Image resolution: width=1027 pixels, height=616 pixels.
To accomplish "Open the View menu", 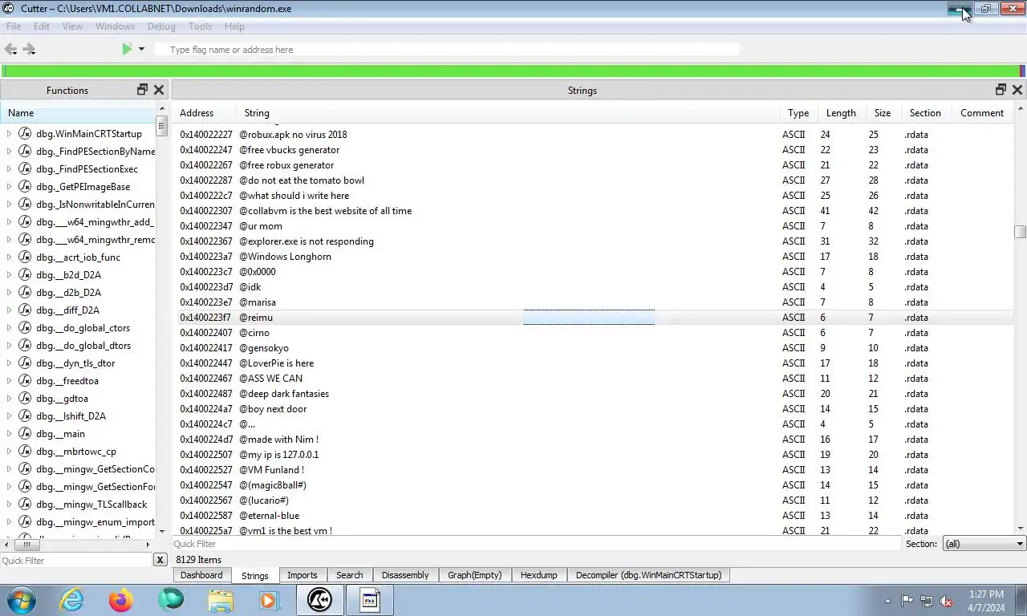I will (72, 26).
